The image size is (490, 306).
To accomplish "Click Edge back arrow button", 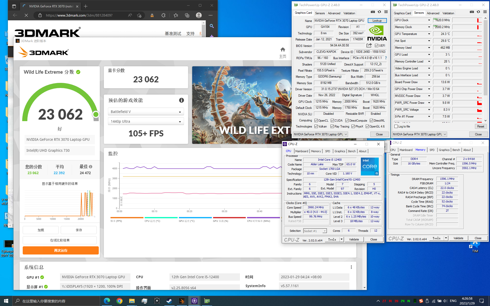I will pyautogui.click(x=15, y=15).
